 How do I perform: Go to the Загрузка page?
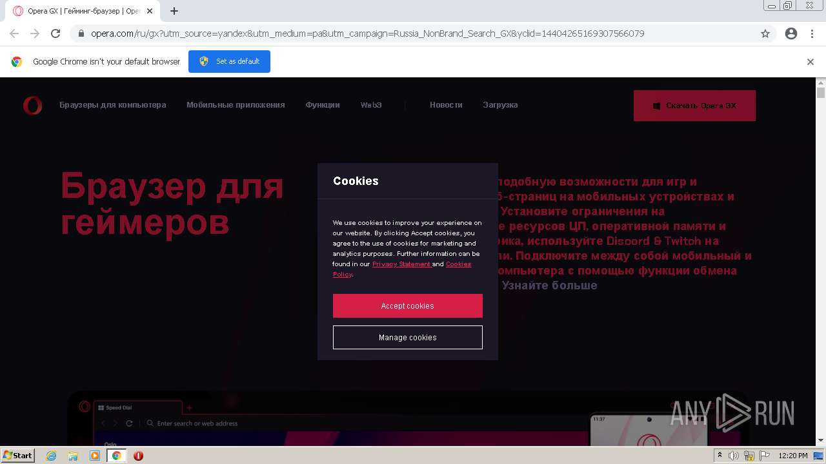pos(500,105)
